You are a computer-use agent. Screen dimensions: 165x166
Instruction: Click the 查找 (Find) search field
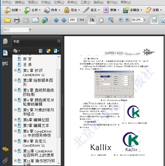click(16, 30)
